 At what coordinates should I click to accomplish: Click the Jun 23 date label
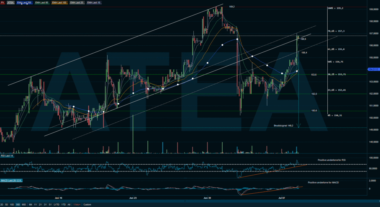click(133, 198)
